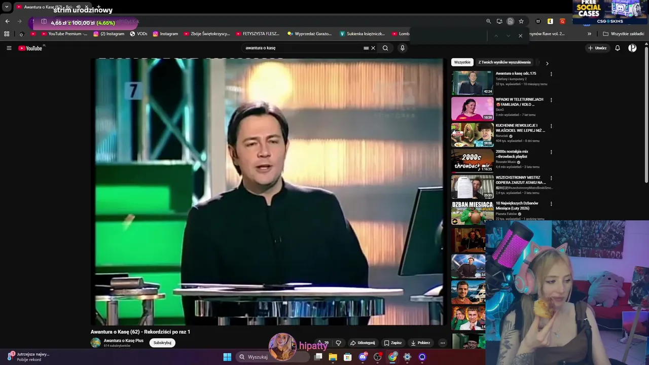The image size is (649, 365).
Task: Go back with the browser back arrow
Action: (7, 21)
